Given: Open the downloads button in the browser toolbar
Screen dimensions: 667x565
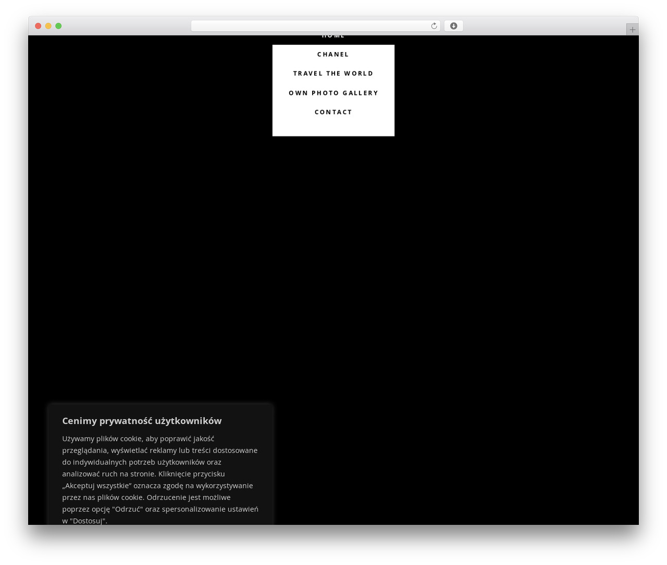Looking at the screenshot, I should 453,26.
